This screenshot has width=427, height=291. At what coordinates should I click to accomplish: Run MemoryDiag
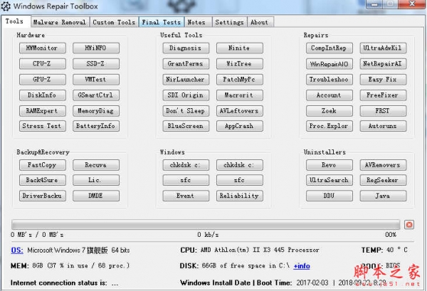pyautogui.click(x=96, y=111)
